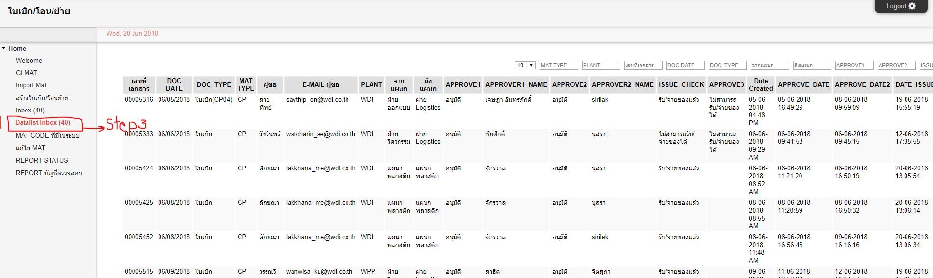Click the APPROVE2 filter input
The width and height of the screenshot is (933, 278).
pyautogui.click(x=896, y=65)
